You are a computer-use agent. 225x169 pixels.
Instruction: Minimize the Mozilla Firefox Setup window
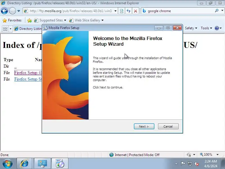159,28
